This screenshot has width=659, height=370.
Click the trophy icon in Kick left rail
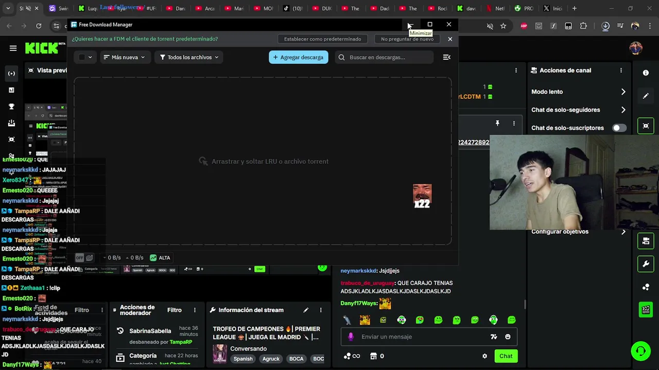11,107
